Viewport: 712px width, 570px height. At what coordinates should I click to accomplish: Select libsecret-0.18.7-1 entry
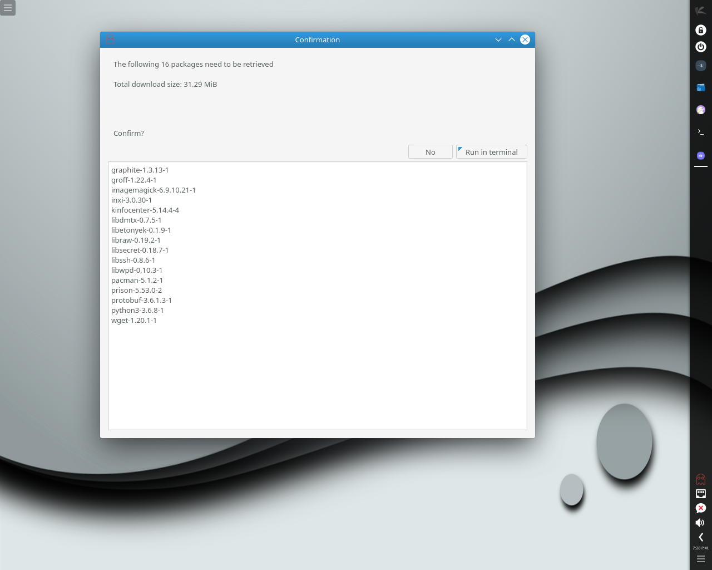[x=140, y=250]
